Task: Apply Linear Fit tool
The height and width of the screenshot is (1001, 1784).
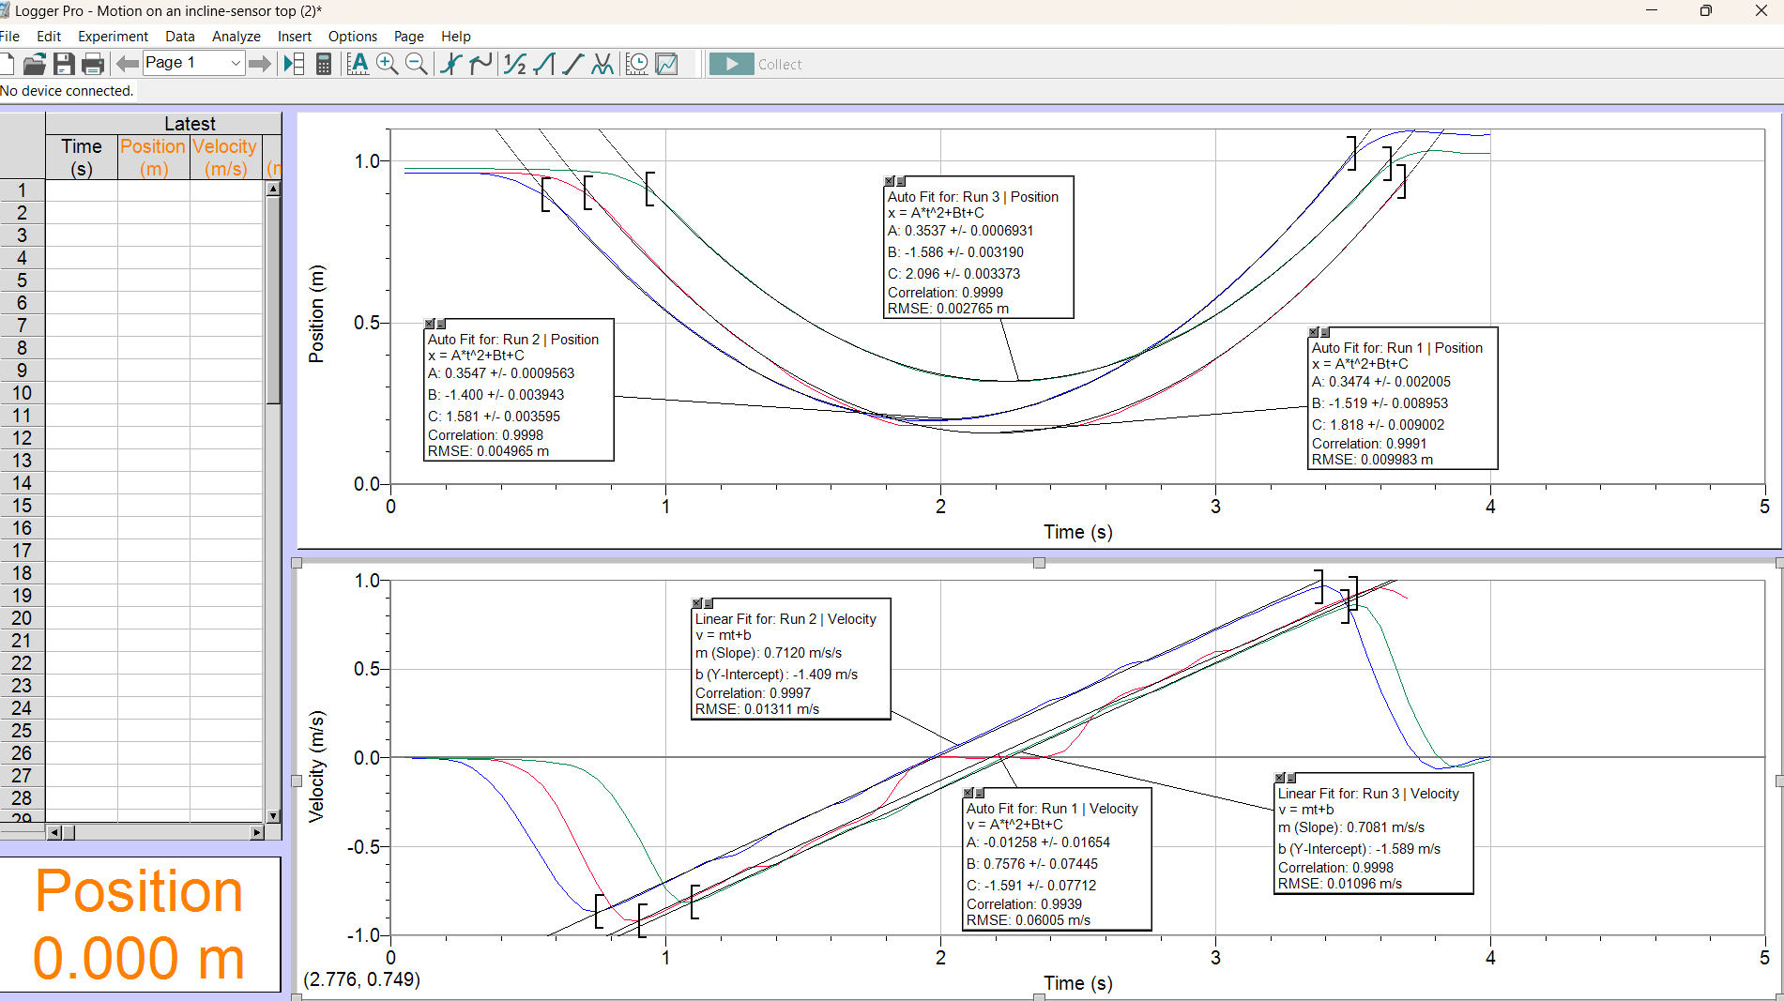Action: [x=573, y=64]
